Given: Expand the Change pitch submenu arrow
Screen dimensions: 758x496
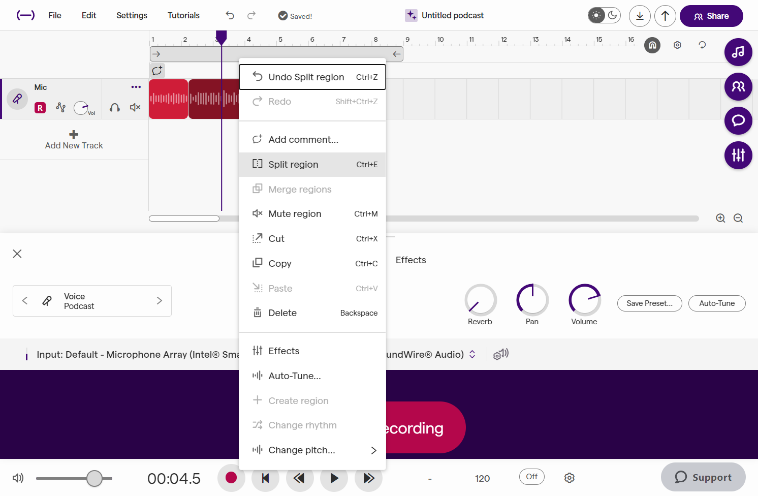Looking at the screenshot, I should (x=374, y=450).
